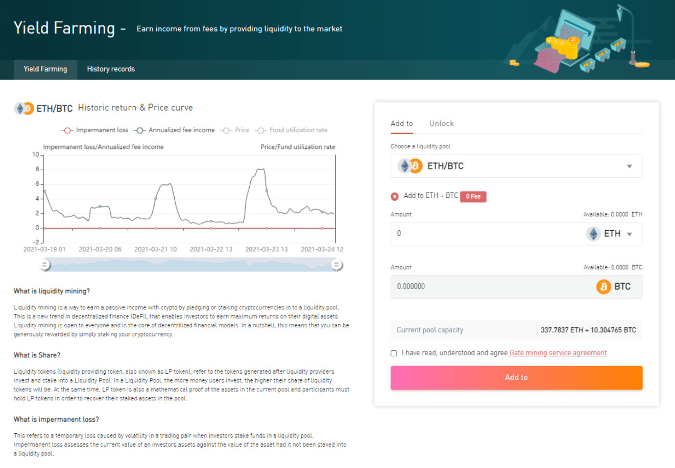Click the What is impermanent loss? heading

pyautogui.click(x=56, y=420)
